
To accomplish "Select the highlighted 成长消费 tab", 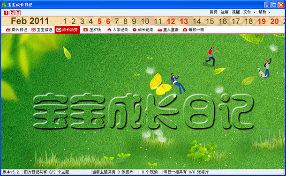I will 67,29.
